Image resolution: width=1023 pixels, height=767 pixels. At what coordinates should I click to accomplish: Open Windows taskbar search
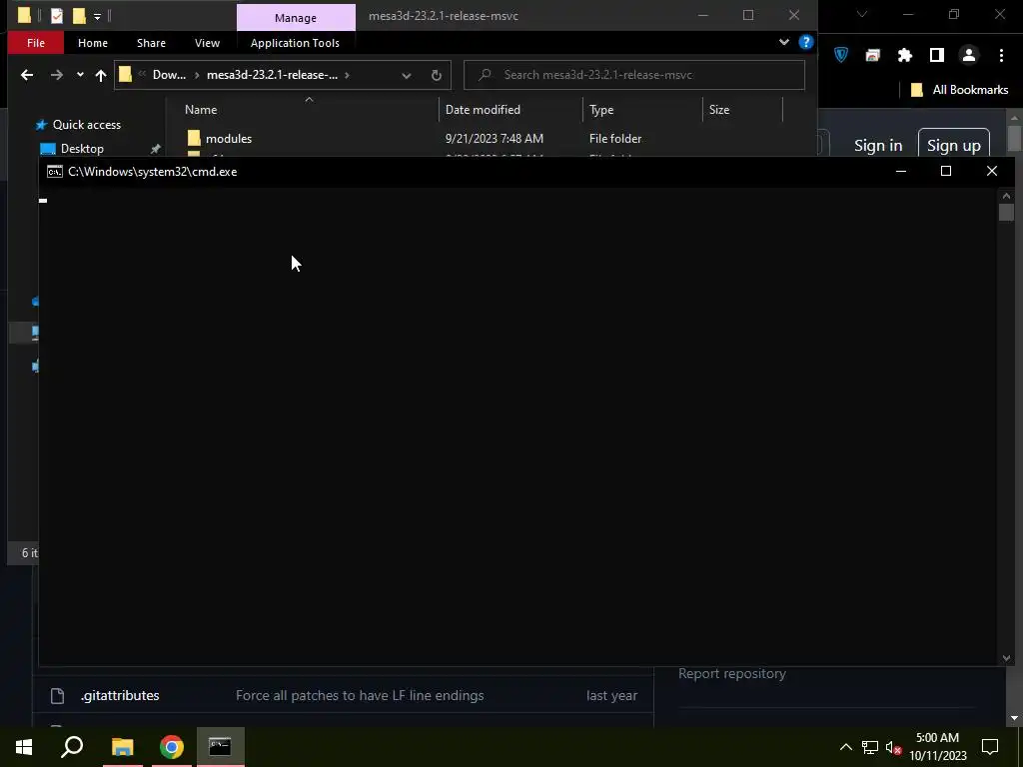click(72, 747)
